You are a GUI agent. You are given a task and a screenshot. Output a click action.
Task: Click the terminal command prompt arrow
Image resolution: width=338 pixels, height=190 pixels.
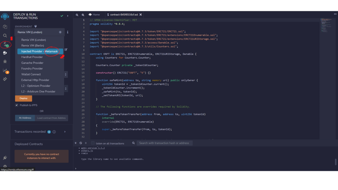tap(76, 169)
